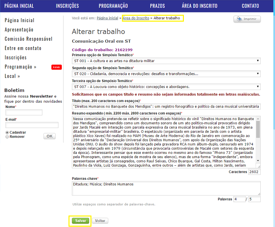Click the 'Alterar trabalho' page heading
Screen dimensions: 275x227
click(x=98, y=31)
